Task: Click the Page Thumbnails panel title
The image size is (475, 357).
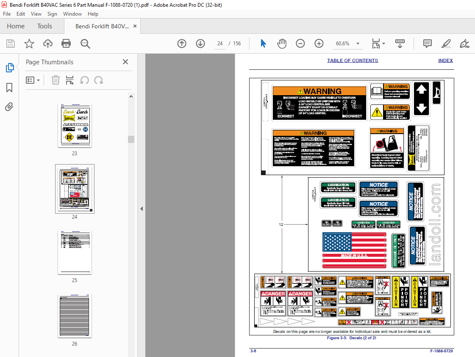Action: point(50,62)
